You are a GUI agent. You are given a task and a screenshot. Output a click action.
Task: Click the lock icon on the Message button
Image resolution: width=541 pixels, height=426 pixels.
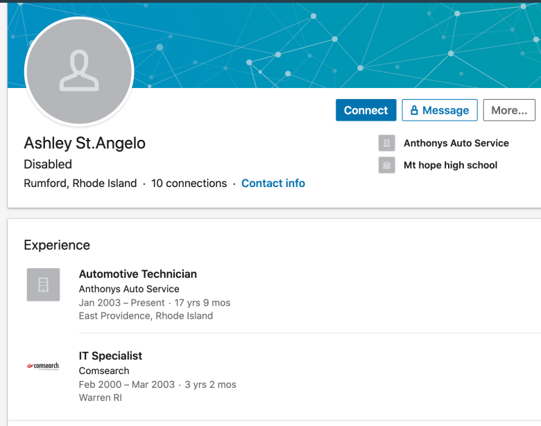(414, 111)
